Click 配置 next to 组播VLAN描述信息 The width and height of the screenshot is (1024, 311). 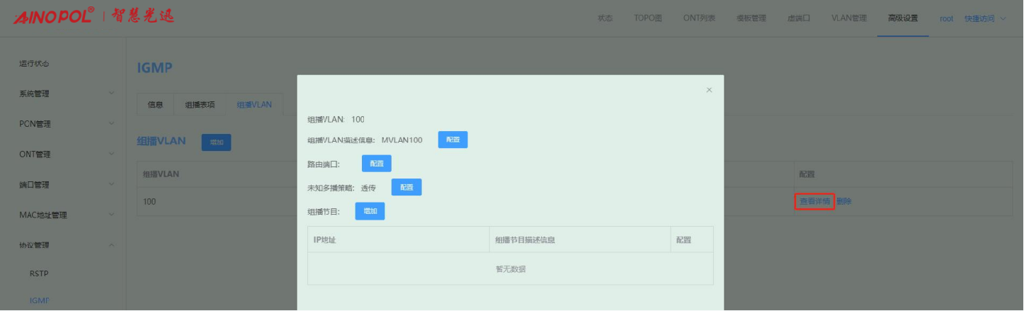point(453,140)
